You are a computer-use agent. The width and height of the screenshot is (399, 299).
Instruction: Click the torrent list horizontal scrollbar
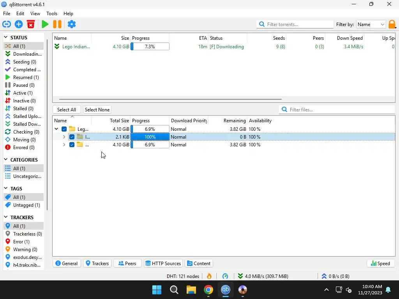[170, 99]
